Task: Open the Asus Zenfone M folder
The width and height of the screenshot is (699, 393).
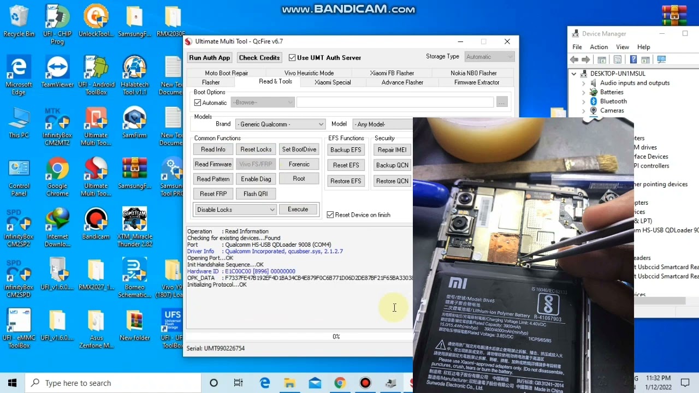Action: pyautogui.click(x=96, y=329)
